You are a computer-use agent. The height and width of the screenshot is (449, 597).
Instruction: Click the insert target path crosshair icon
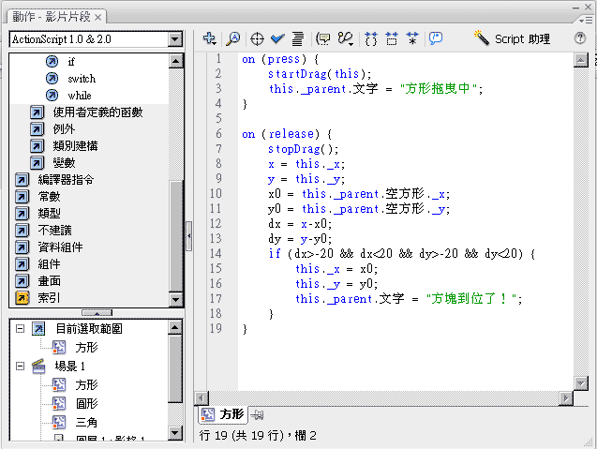[257, 38]
